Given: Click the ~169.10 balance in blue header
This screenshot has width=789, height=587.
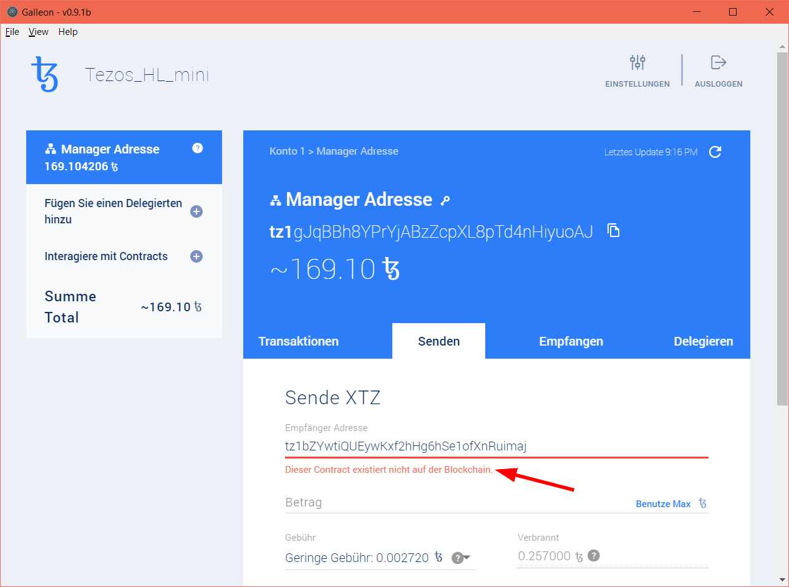Looking at the screenshot, I should click(x=334, y=269).
